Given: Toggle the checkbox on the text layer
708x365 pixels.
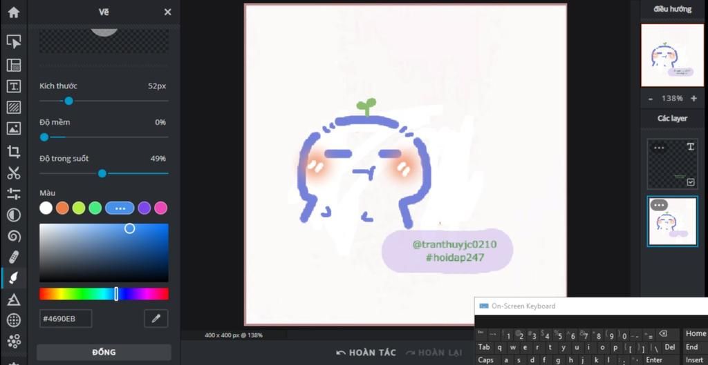Looking at the screenshot, I should 691,182.
